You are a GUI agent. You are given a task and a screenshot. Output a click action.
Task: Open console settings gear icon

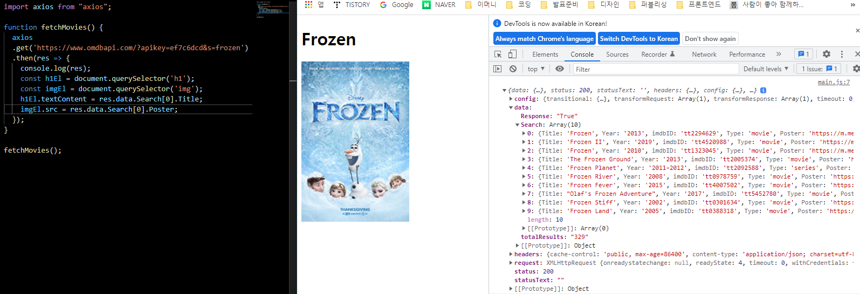856,69
